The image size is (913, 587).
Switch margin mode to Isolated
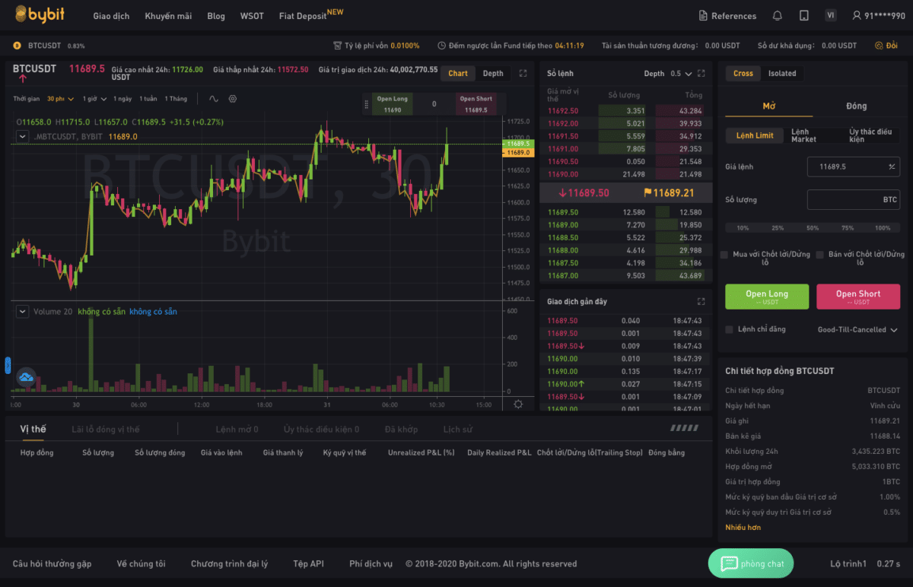click(782, 74)
